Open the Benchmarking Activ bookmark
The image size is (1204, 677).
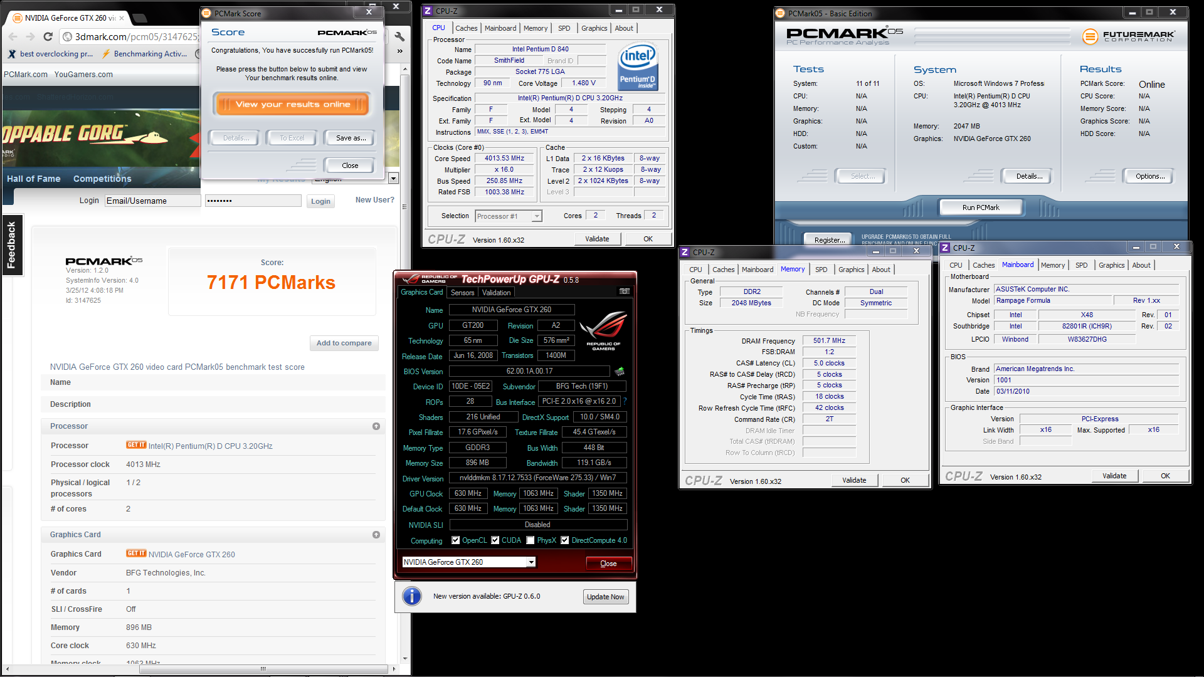coord(145,54)
